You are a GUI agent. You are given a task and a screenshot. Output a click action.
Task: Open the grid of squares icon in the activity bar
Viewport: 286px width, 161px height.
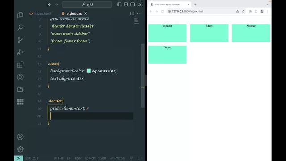[x=20, y=102]
